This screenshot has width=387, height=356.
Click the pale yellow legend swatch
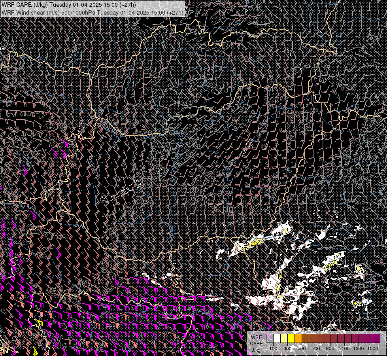(284, 339)
